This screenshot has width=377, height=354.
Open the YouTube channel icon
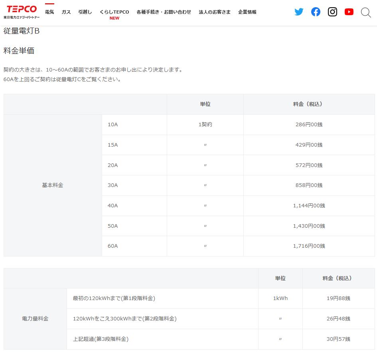point(349,12)
